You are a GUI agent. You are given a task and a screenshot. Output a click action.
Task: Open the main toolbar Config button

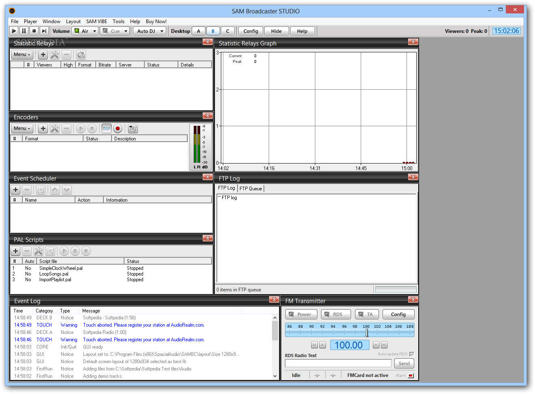(251, 31)
